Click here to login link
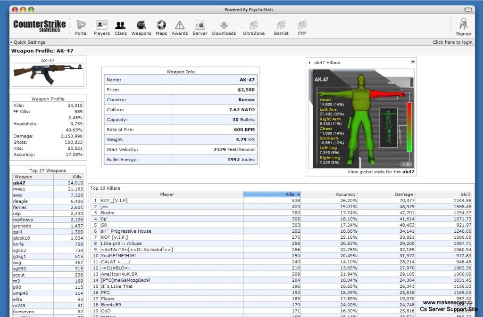The height and width of the screenshot is (317, 483). click(x=452, y=42)
